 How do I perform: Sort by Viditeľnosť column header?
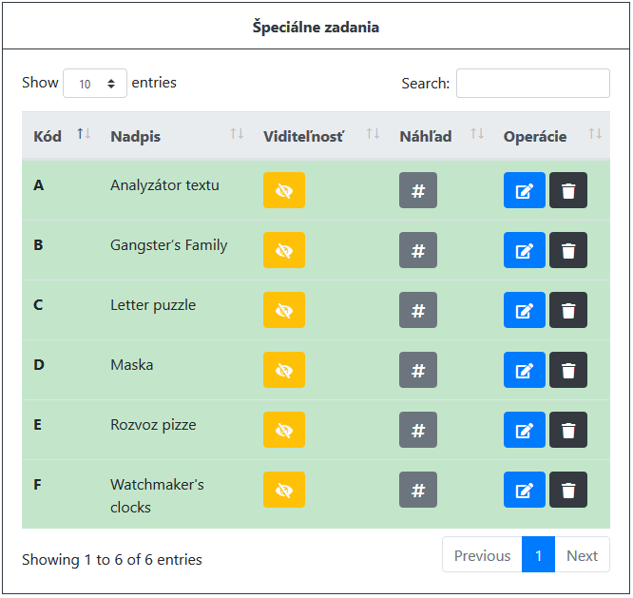[320, 136]
